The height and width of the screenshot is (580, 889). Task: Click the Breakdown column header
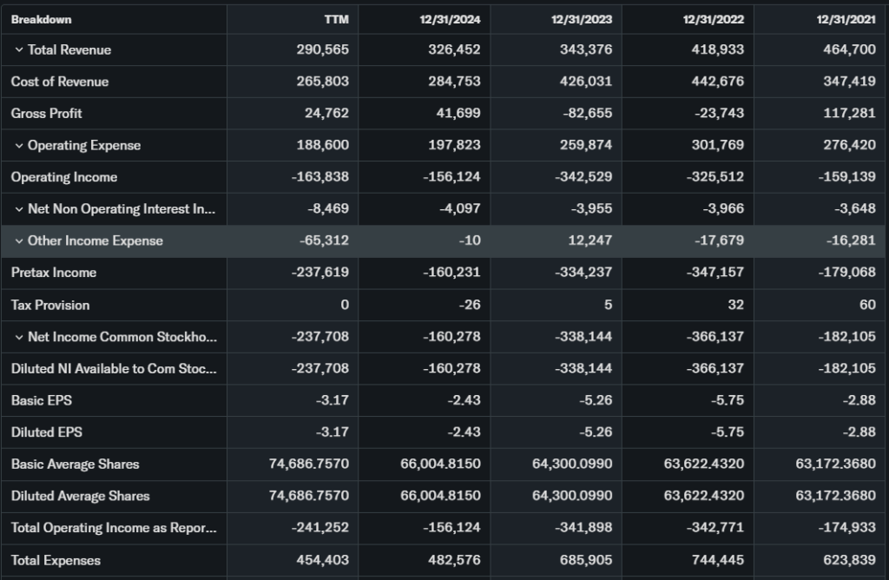42,19
